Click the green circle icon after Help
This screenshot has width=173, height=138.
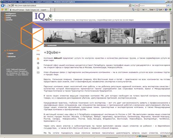pos(170,10)
